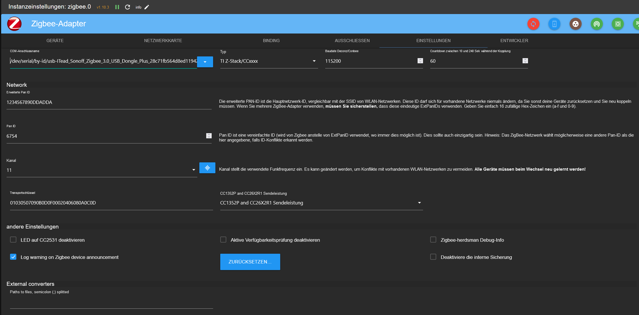Tick Zigbee-herdsman Debug-Info checkbox
This screenshot has height=315, width=639.
coord(433,240)
